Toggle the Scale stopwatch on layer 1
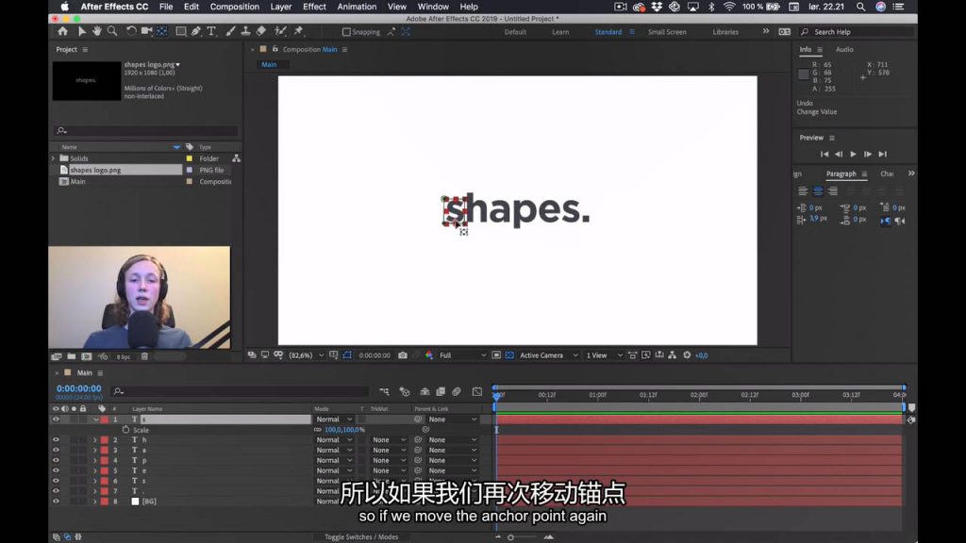The width and height of the screenshot is (966, 543). pos(125,430)
